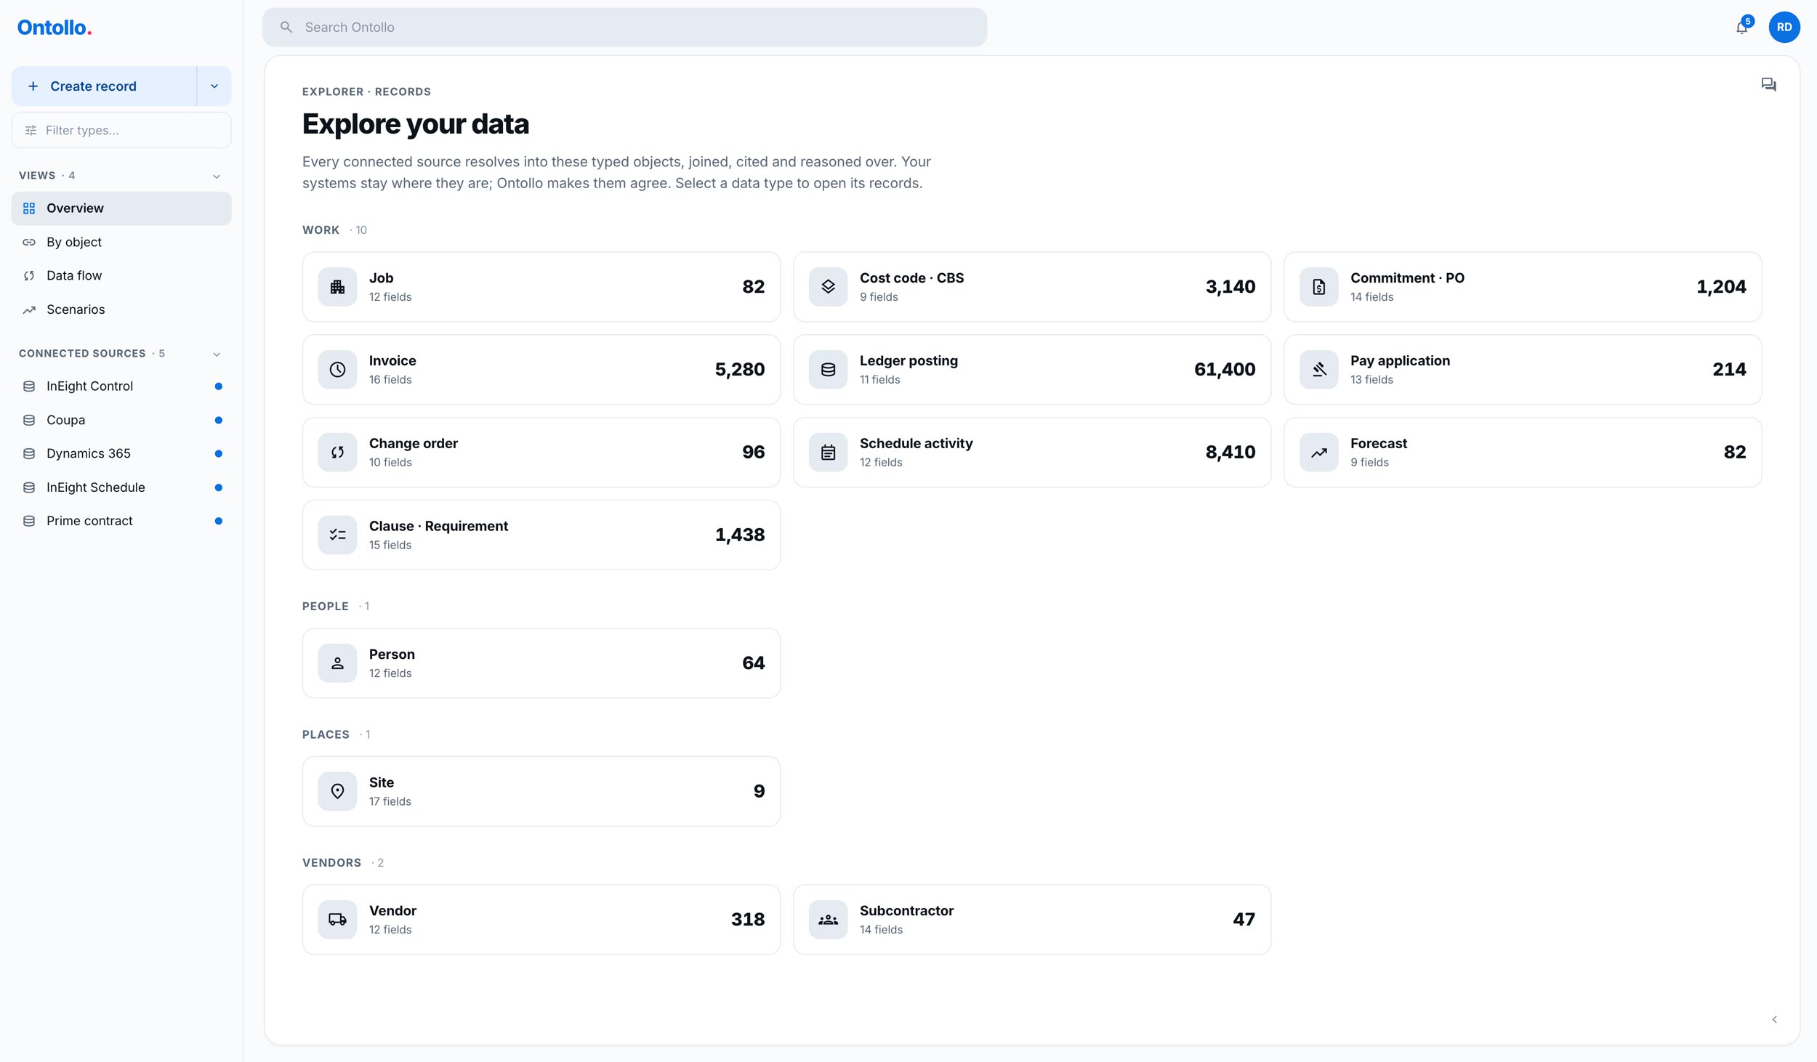Click the Forecast trend icon
This screenshot has width=1817, height=1062.
pos(1318,453)
